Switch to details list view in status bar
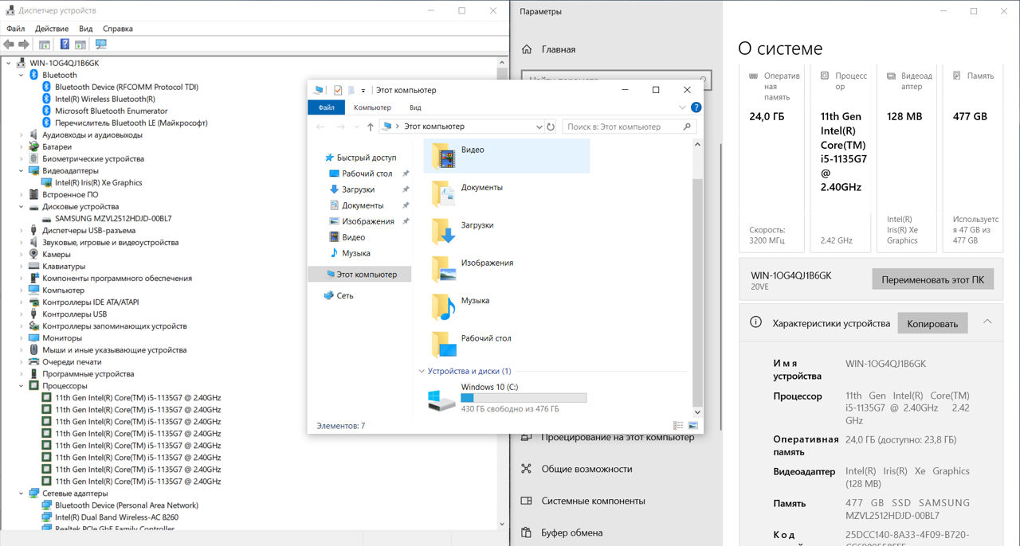This screenshot has width=1020, height=546. tap(678, 426)
